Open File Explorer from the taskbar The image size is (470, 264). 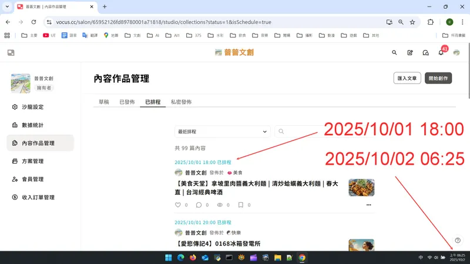(x=277, y=258)
